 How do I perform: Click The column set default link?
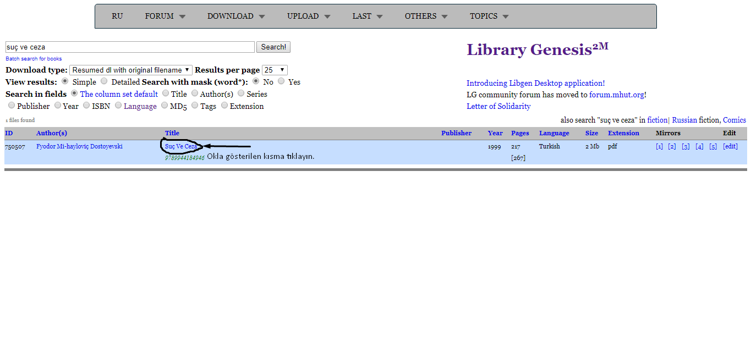[119, 94]
